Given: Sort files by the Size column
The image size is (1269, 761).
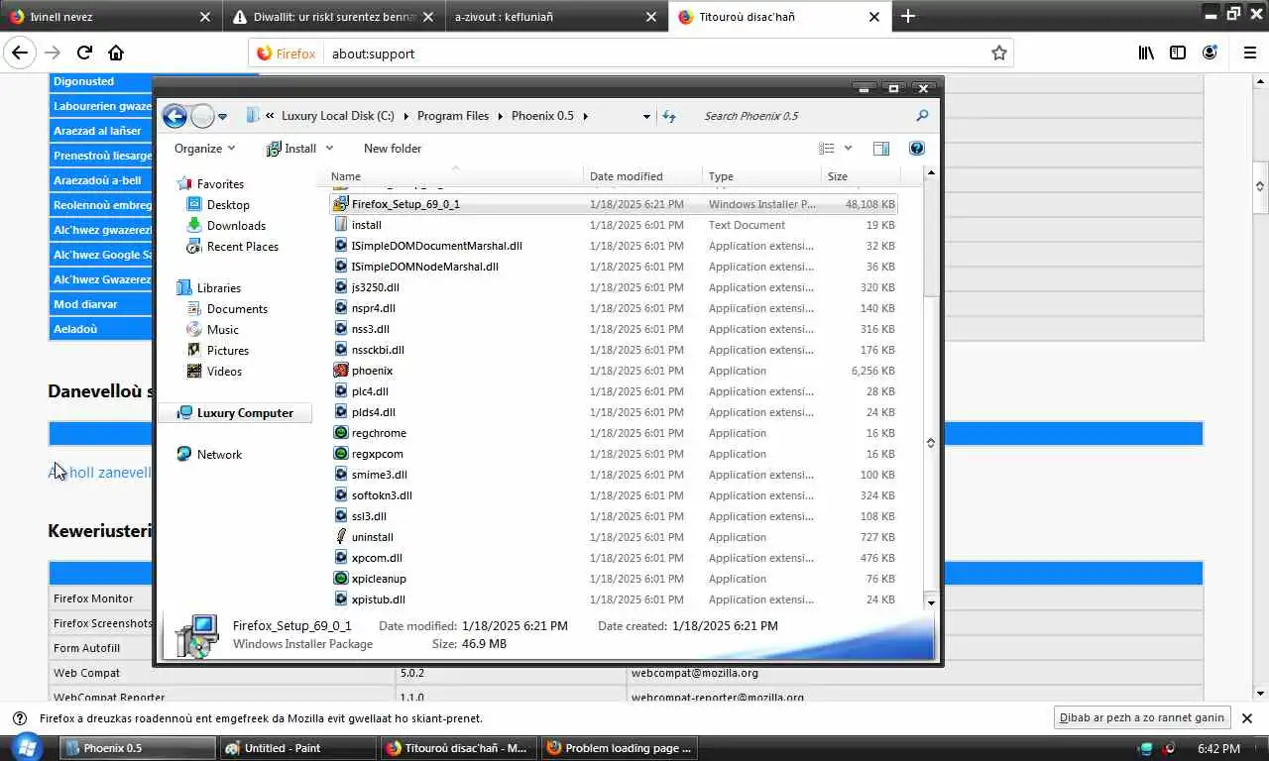Looking at the screenshot, I should 861,176.
